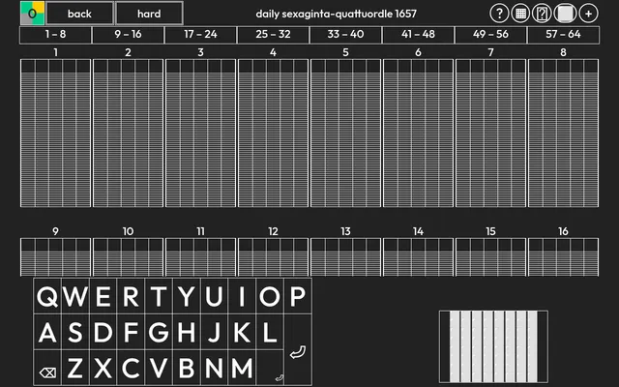Image resolution: width=619 pixels, height=387 pixels.
Task: Select board number 12 grid
Action: tap(273, 257)
